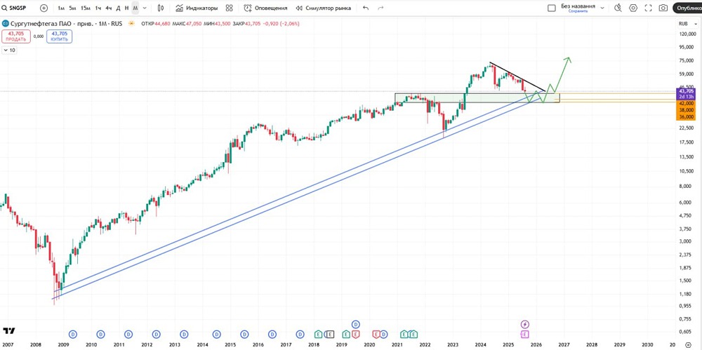
Task: Click the purple lightning event marker
Action: click(x=525, y=324)
